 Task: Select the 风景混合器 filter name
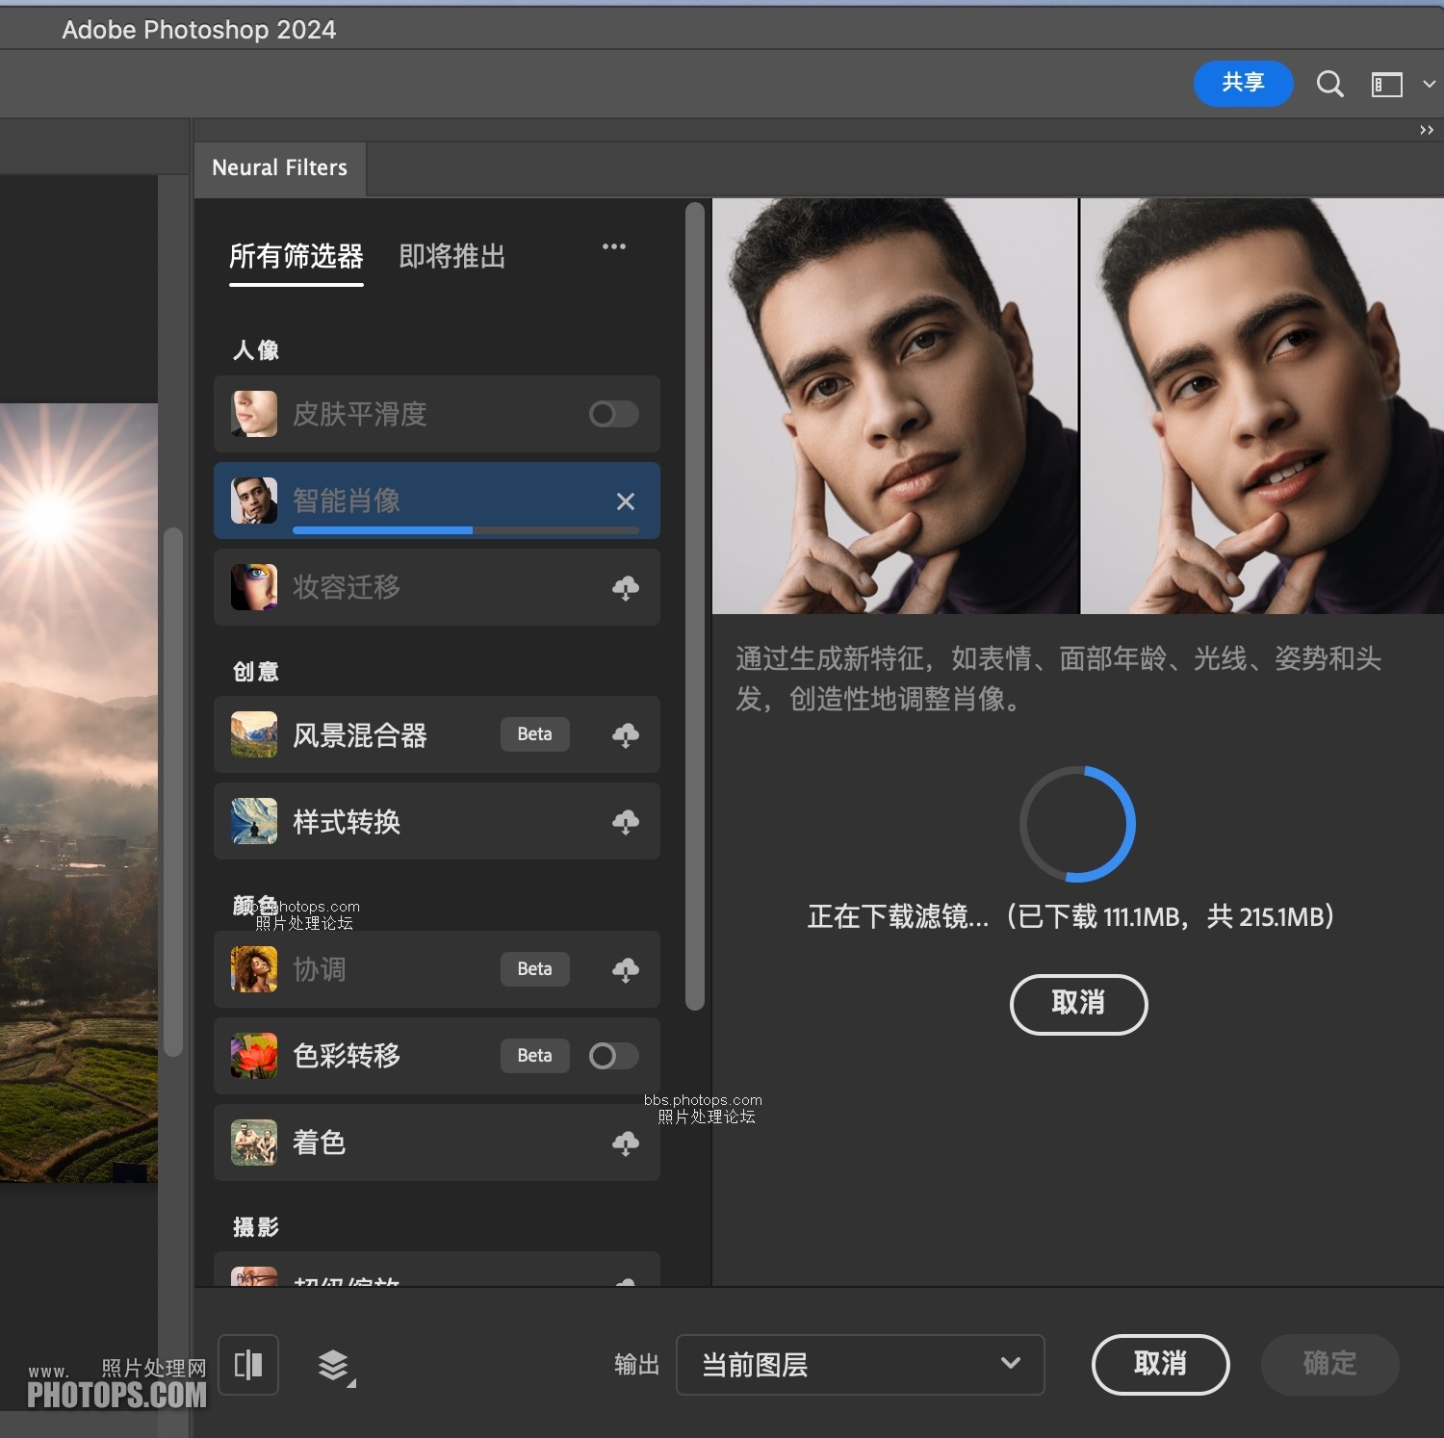coord(360,735)
